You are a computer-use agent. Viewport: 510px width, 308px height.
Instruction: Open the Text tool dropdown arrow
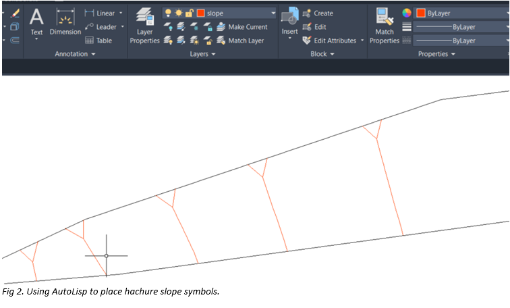point(36,39)
